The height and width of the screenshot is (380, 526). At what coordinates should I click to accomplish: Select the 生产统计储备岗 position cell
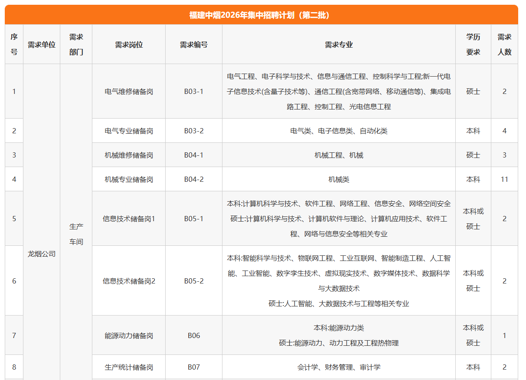pos(129,367)
